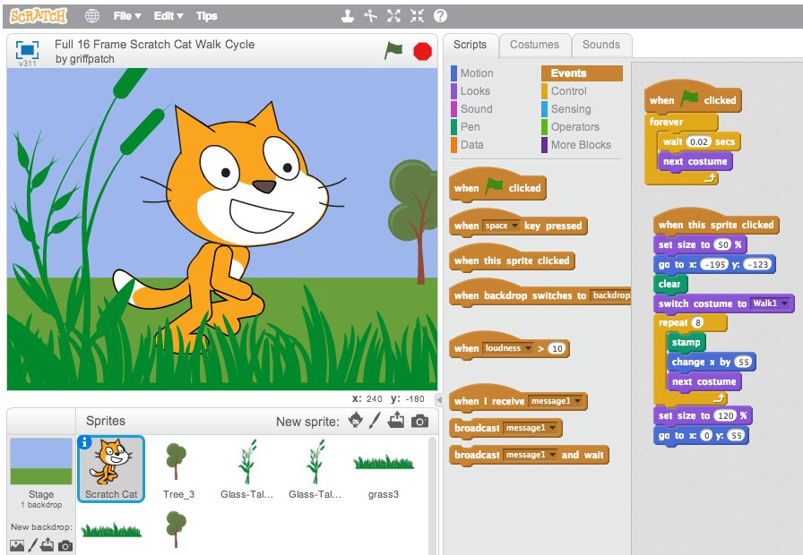Click the wait 0.02 secs value field
Screen dimensions: 803x555
point(698,141)
